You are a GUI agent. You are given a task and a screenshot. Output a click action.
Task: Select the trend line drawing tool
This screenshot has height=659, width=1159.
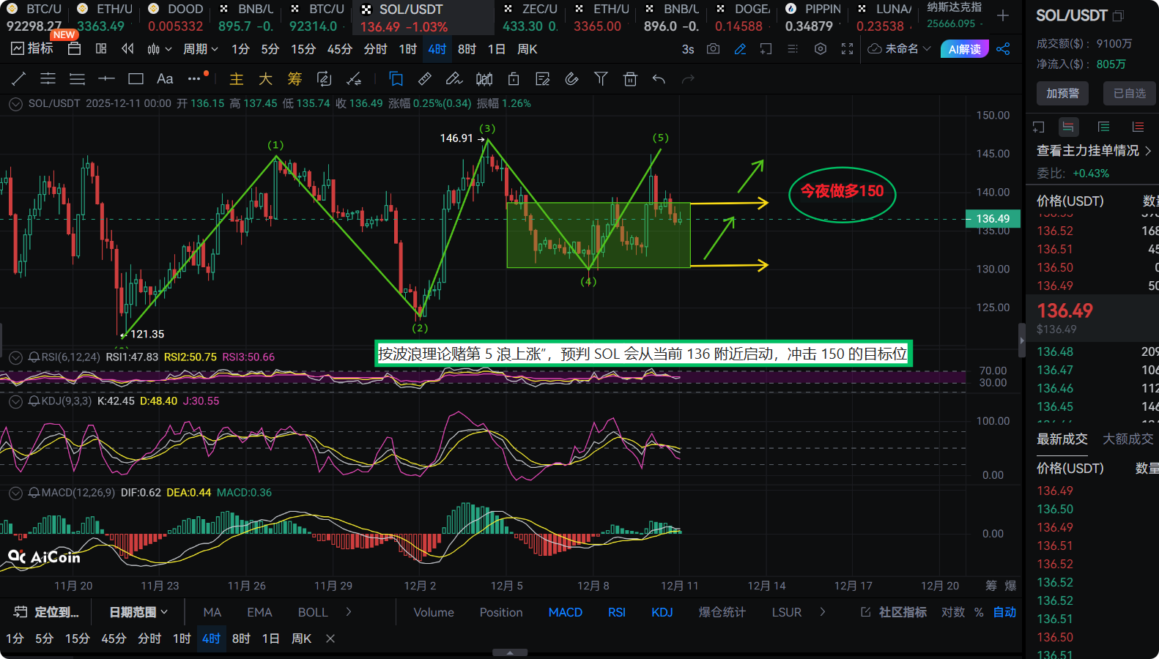tap(19, 79)
